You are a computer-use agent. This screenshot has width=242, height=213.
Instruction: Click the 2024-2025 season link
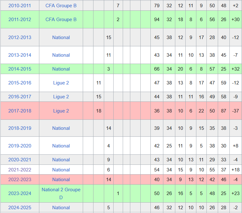coord(20,208)
